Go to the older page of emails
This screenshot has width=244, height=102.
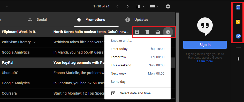coord(128,6)
